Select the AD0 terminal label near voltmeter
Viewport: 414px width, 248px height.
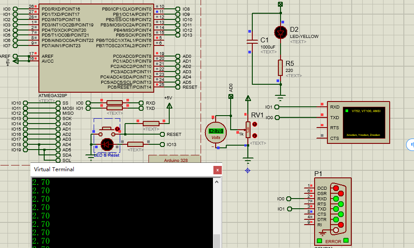[231, 87]
